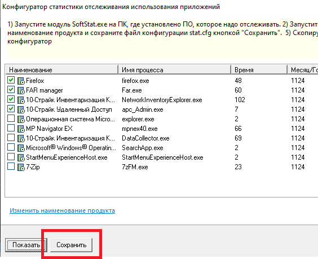Click the FAR manager row icon

pyautogui.click(x=21, y=90)
